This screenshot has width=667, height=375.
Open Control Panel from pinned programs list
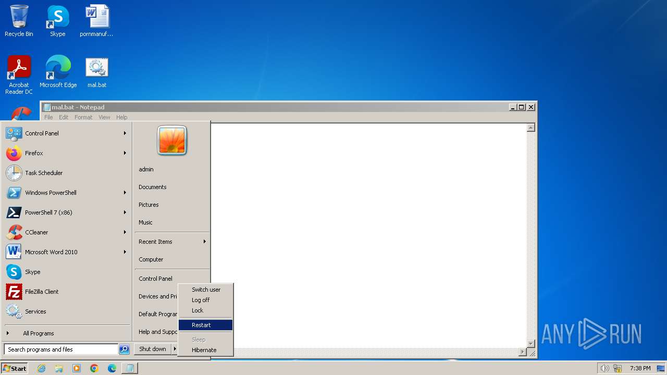pos(67,133)
